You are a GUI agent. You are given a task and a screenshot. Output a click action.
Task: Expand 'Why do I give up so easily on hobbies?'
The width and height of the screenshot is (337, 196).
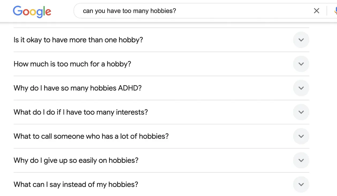(301, 160)
